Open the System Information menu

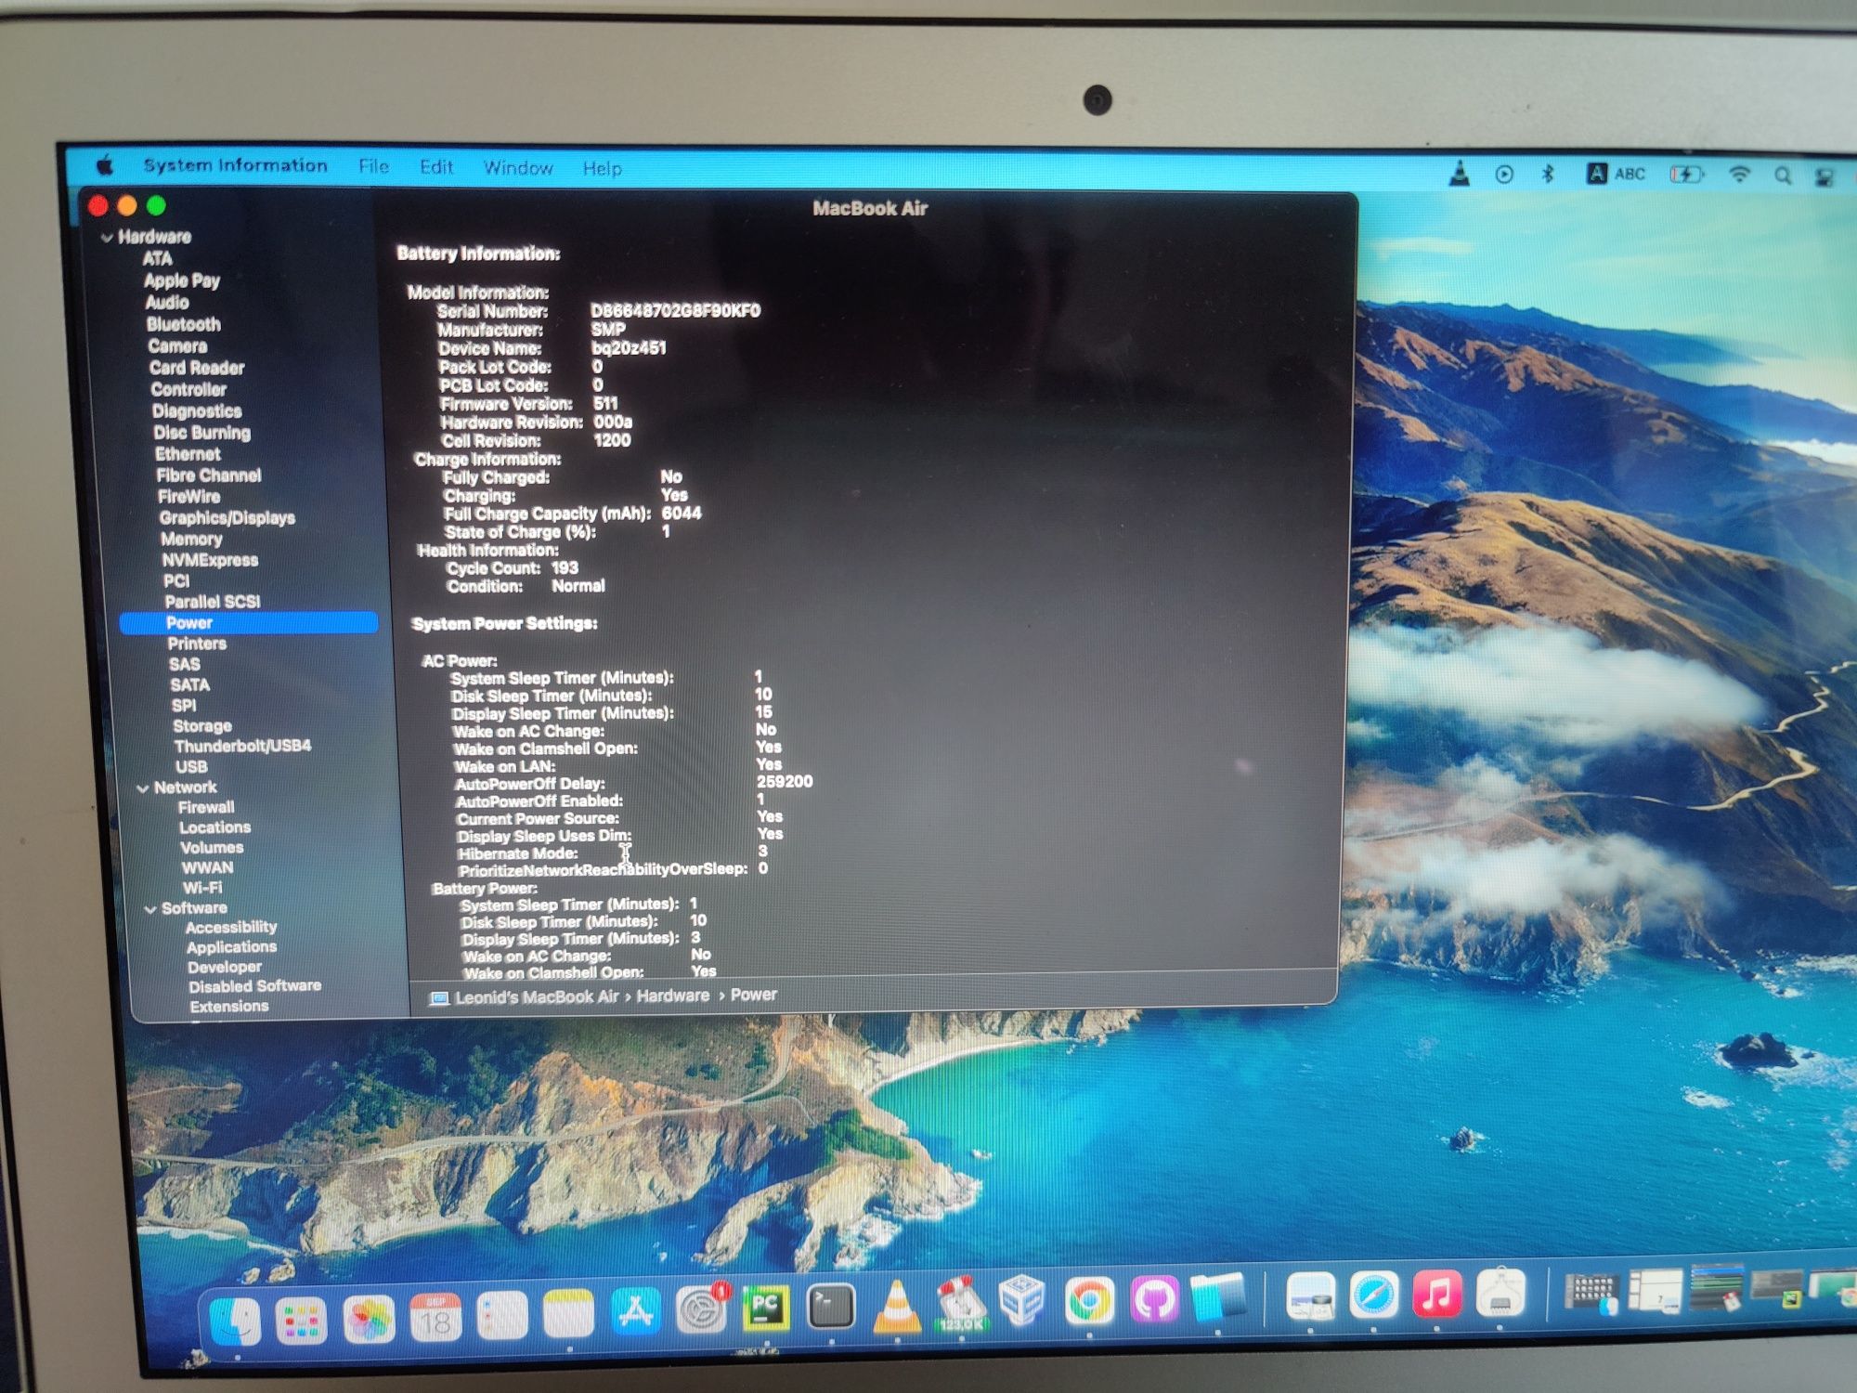click(235, 165)
